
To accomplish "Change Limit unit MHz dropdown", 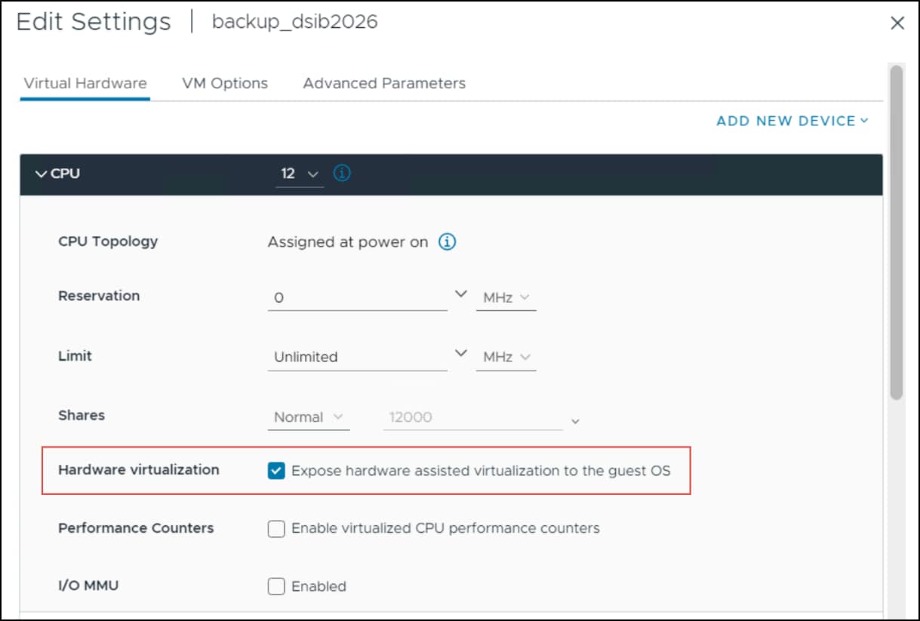I will point(506,357).
